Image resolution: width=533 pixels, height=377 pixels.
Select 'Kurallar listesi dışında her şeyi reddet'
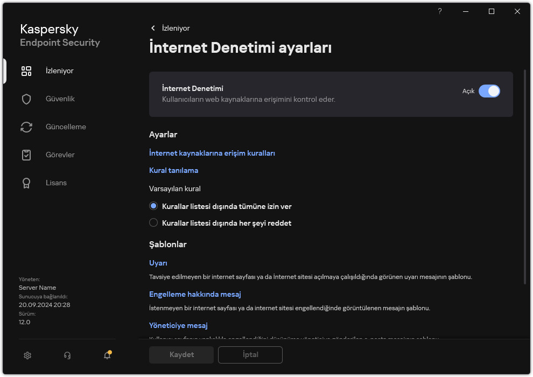153,223
